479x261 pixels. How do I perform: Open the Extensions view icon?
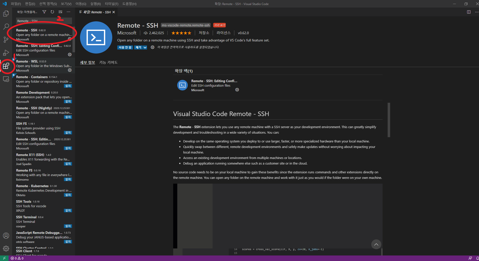(6, 66)
